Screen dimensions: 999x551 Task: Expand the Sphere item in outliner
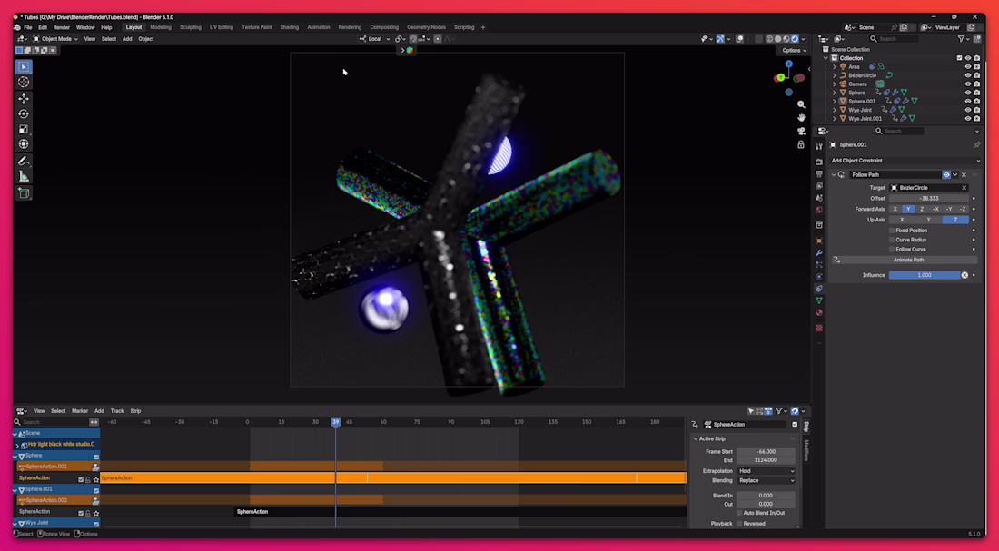click(x=835, y=93)
